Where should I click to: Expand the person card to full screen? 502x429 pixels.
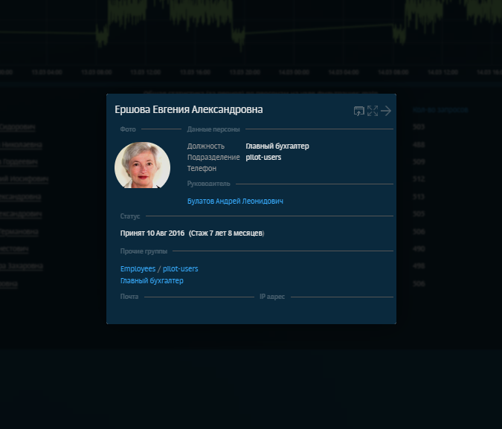373,111
